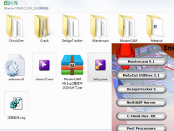Click the autorun.inf file name
This screenshot has width=174, height=131.
coord(16,79)
